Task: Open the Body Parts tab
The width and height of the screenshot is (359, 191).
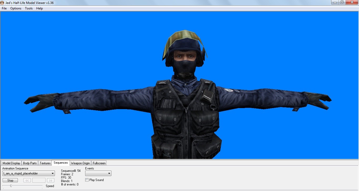Action: 29,163
